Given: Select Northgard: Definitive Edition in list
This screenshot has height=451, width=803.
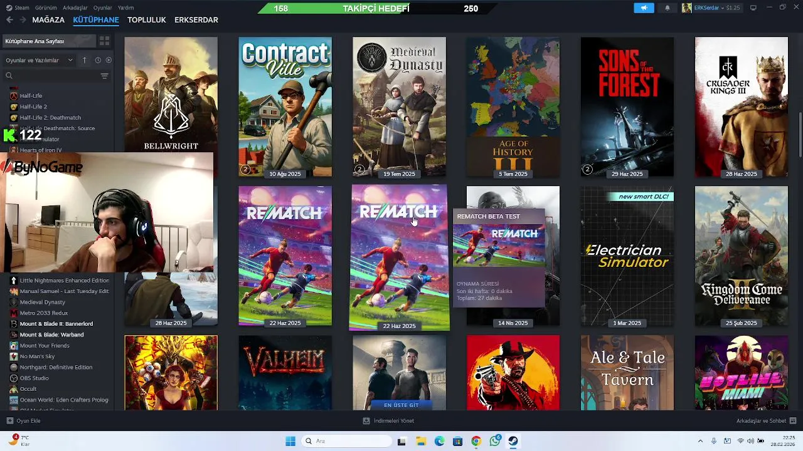Looking at the screenshot, I should [x=56, y=367].
